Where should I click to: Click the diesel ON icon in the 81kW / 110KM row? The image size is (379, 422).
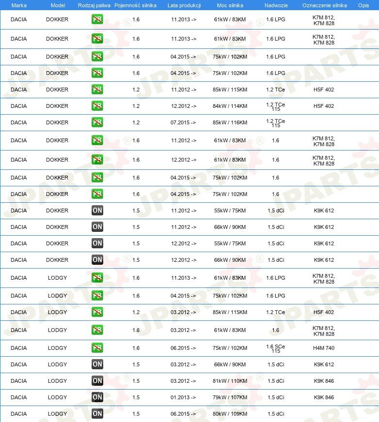(x=97, y=381)
